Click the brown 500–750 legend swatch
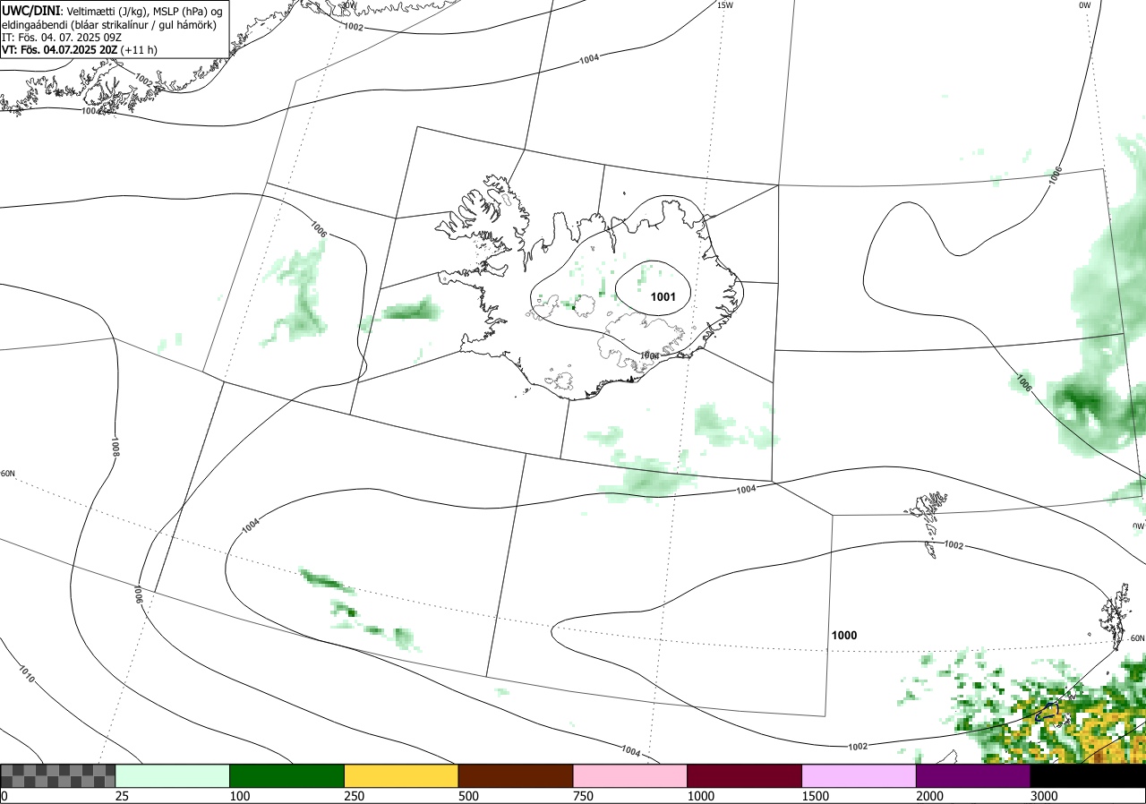 click(x=516, y=775)
